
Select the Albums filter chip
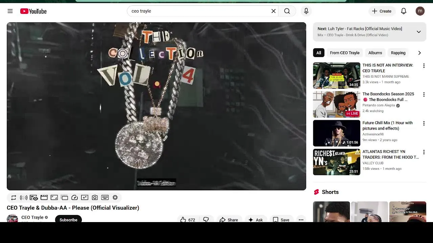point(375,53)
